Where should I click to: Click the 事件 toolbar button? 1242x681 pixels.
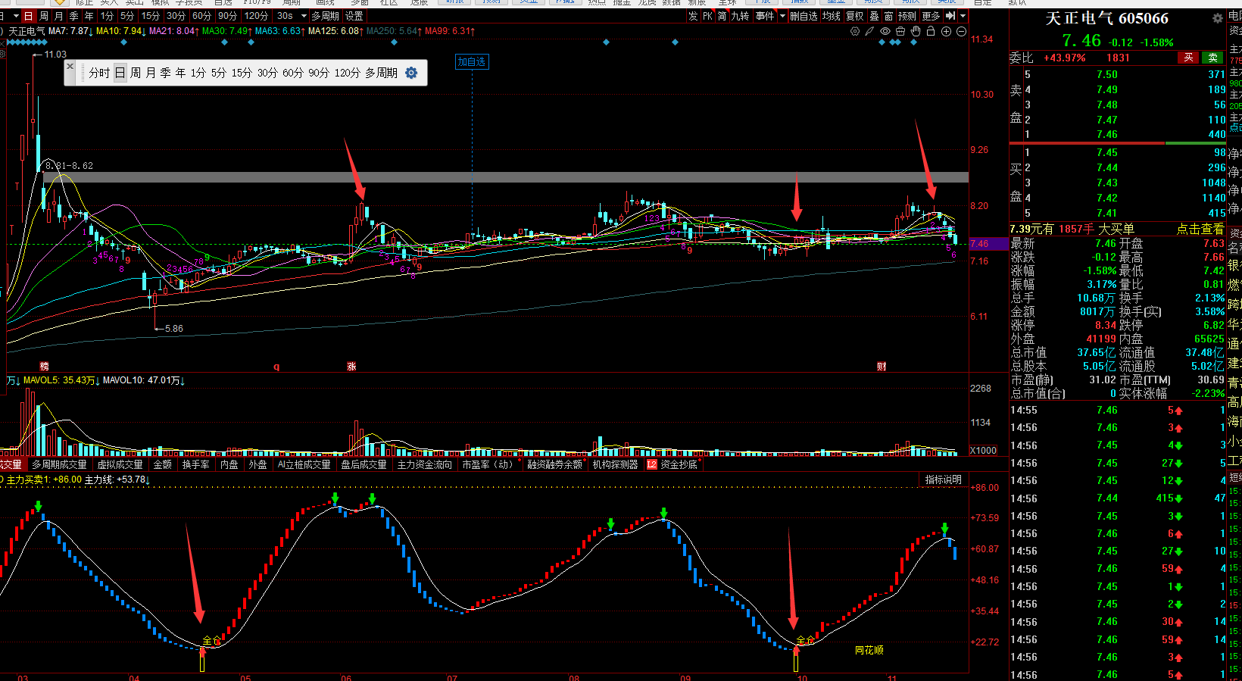(x=765, y=16)
